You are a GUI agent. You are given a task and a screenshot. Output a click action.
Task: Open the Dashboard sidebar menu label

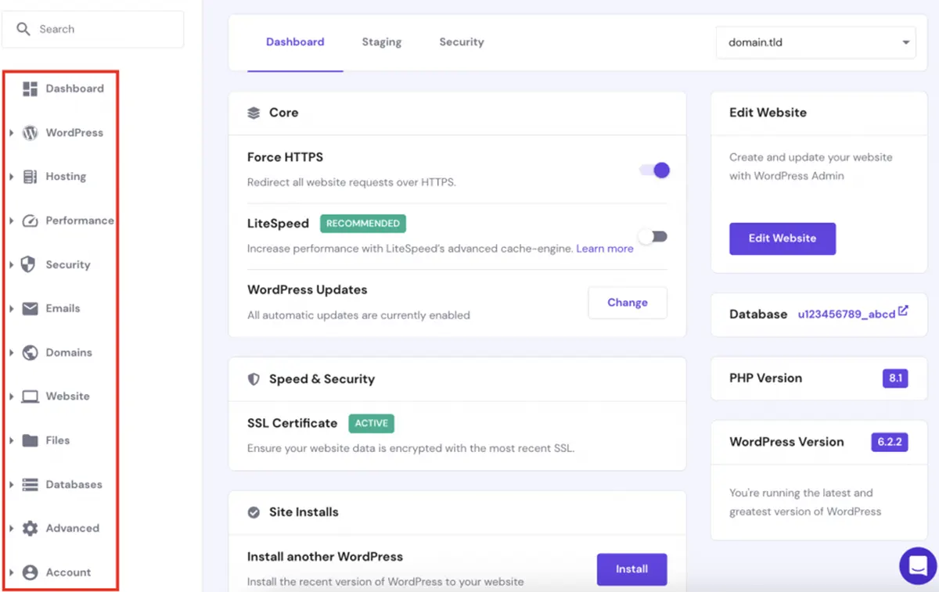tap(74, 88)
